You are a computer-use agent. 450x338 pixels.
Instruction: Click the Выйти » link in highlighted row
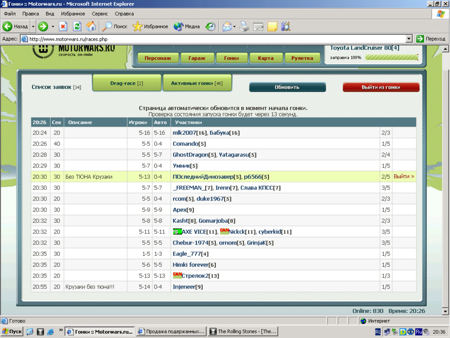coord(404,177)
